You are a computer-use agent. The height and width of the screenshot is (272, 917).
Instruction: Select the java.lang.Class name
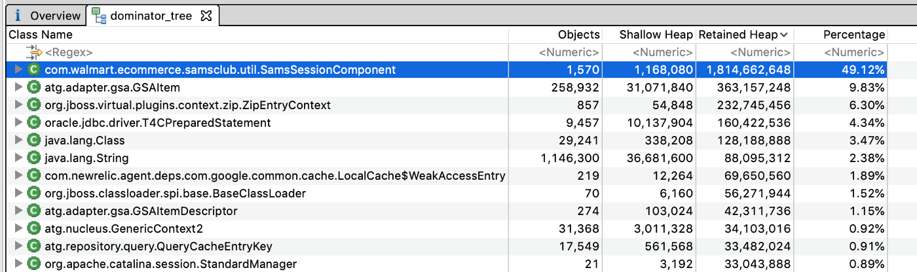tap(84, 140)
